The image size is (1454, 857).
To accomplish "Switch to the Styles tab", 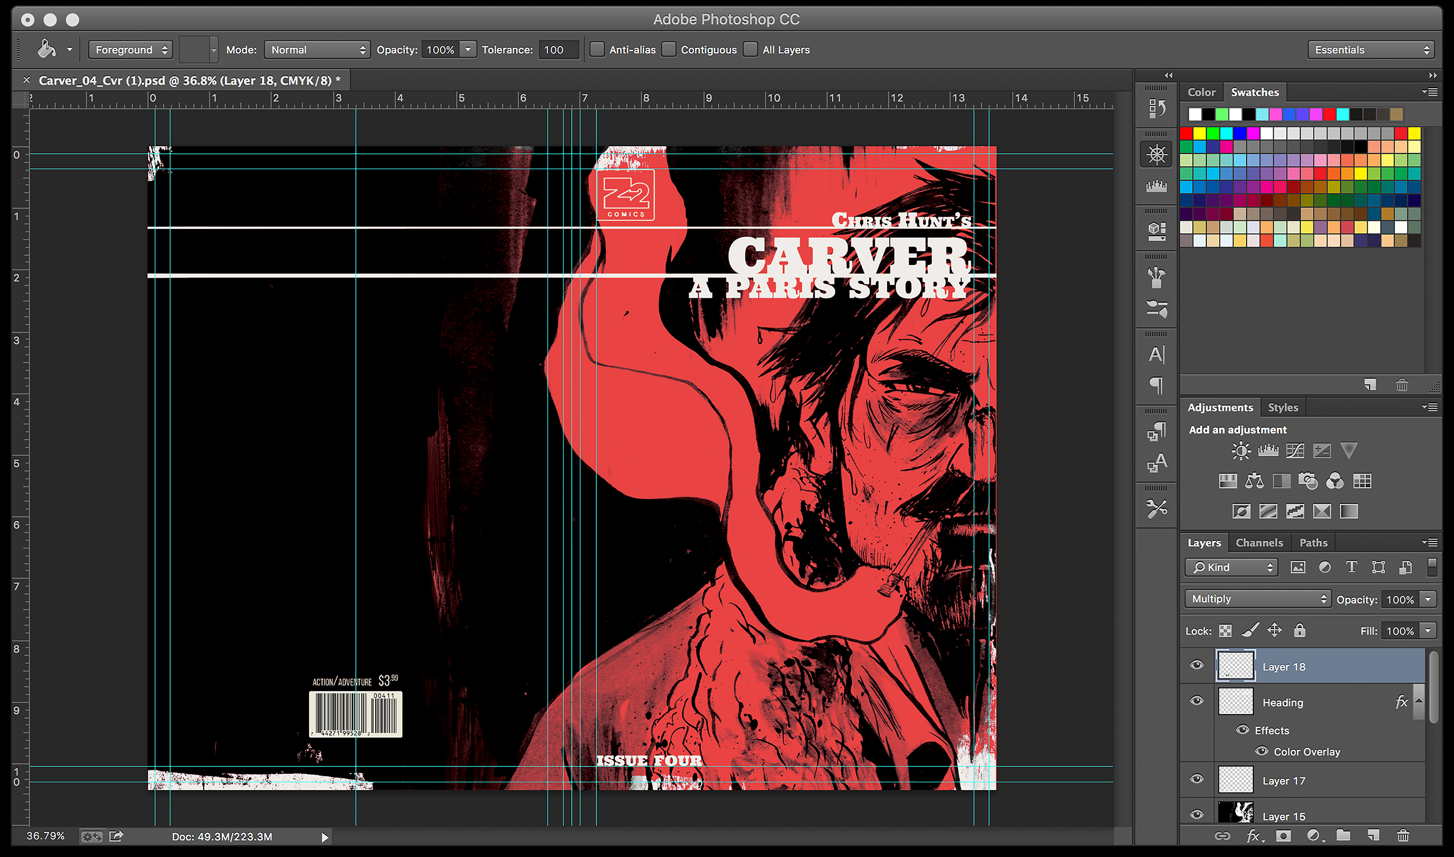I will point(1282,407).
